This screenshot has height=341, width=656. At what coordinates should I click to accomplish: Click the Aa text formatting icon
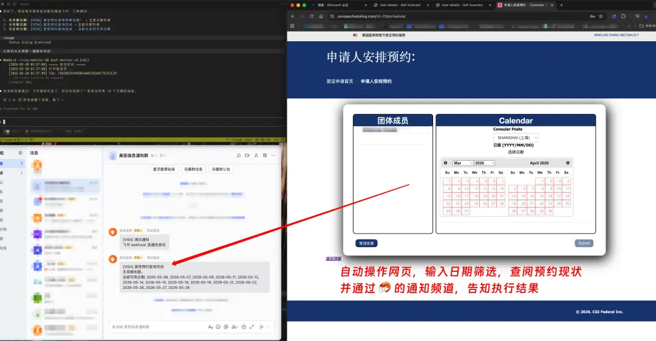coord(210,327)
